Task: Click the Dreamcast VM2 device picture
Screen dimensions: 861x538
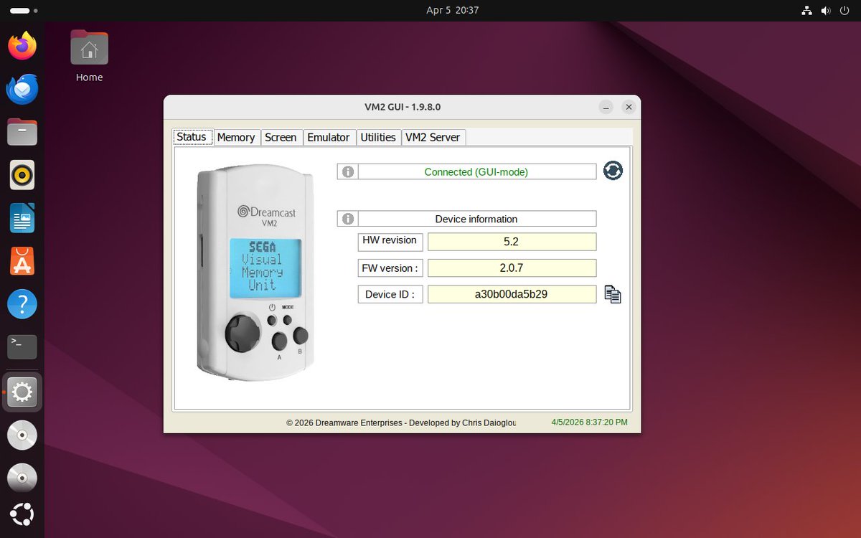Action: pyautogui.click(x=255, y=273)
